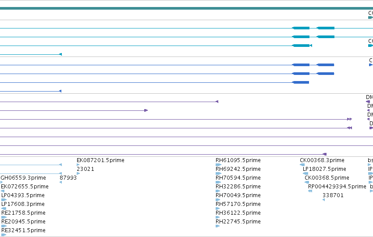Click the RE21758.5prime label
This screenshot has height=237, width=373.
click(23, 213)
